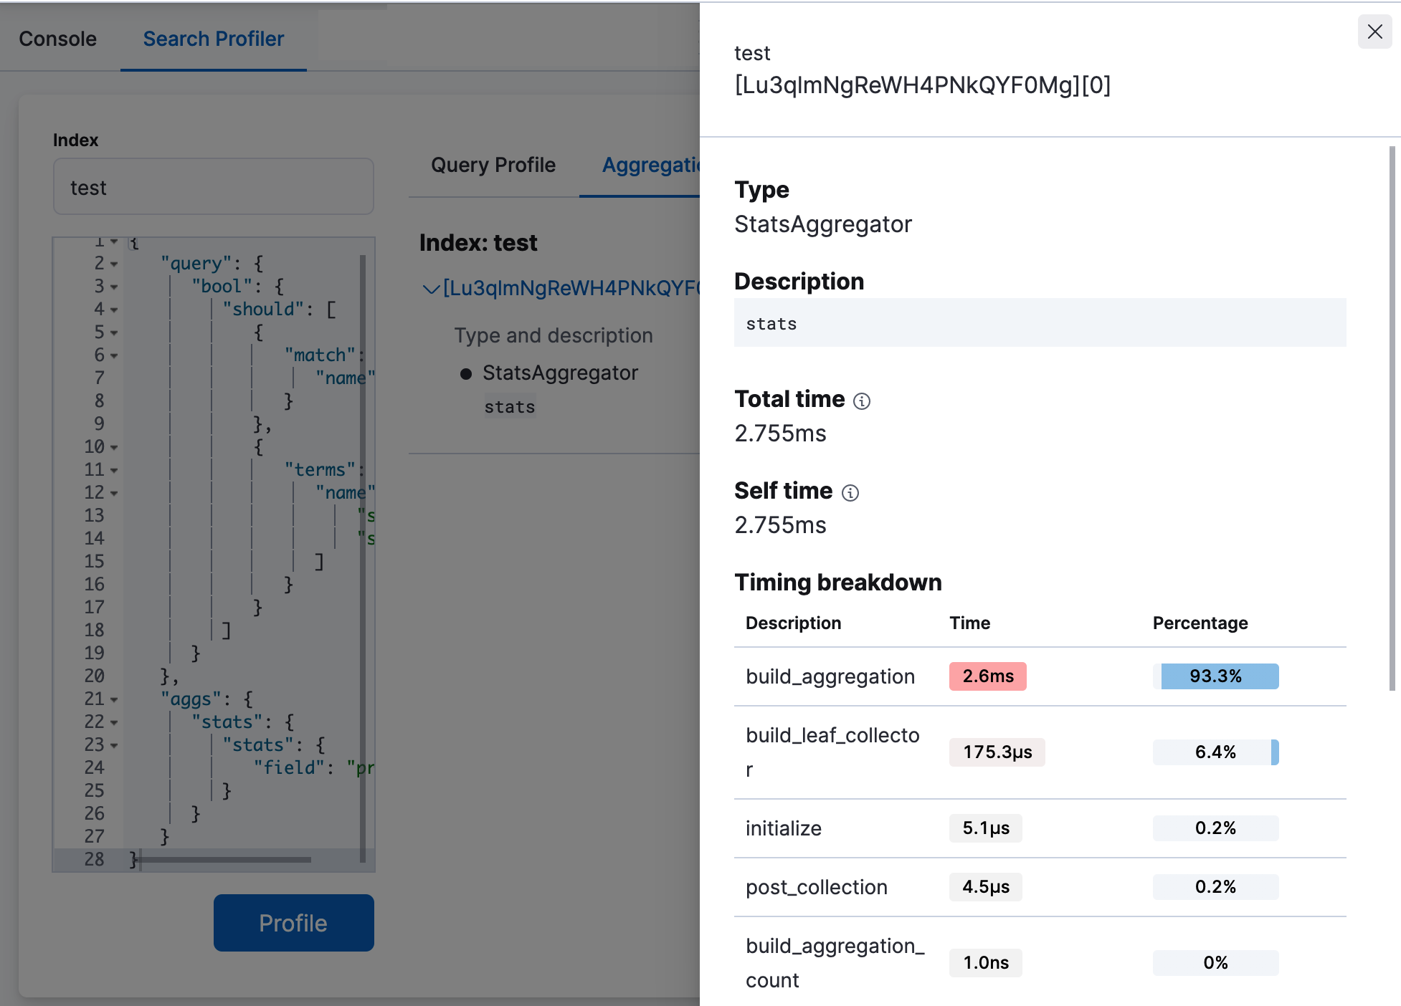Click the Self time info icon

click(850, 493)
